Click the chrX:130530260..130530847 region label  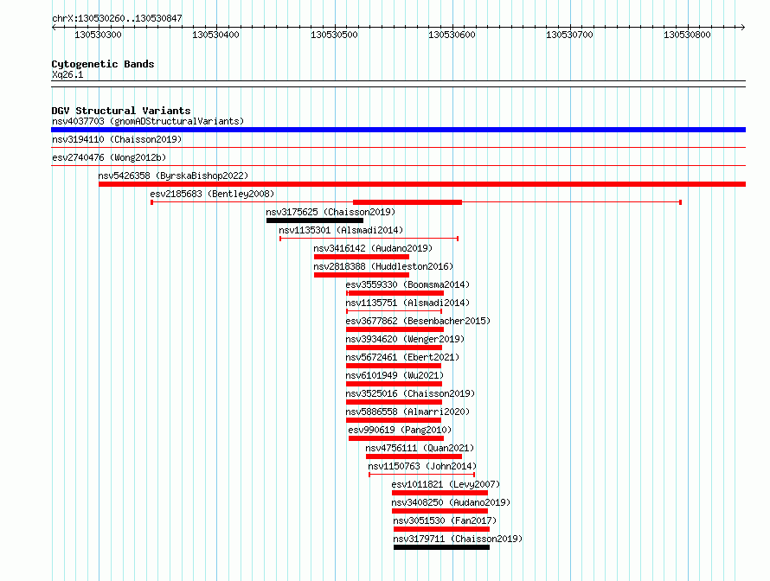pyautogui.click(x=117, y=18)
